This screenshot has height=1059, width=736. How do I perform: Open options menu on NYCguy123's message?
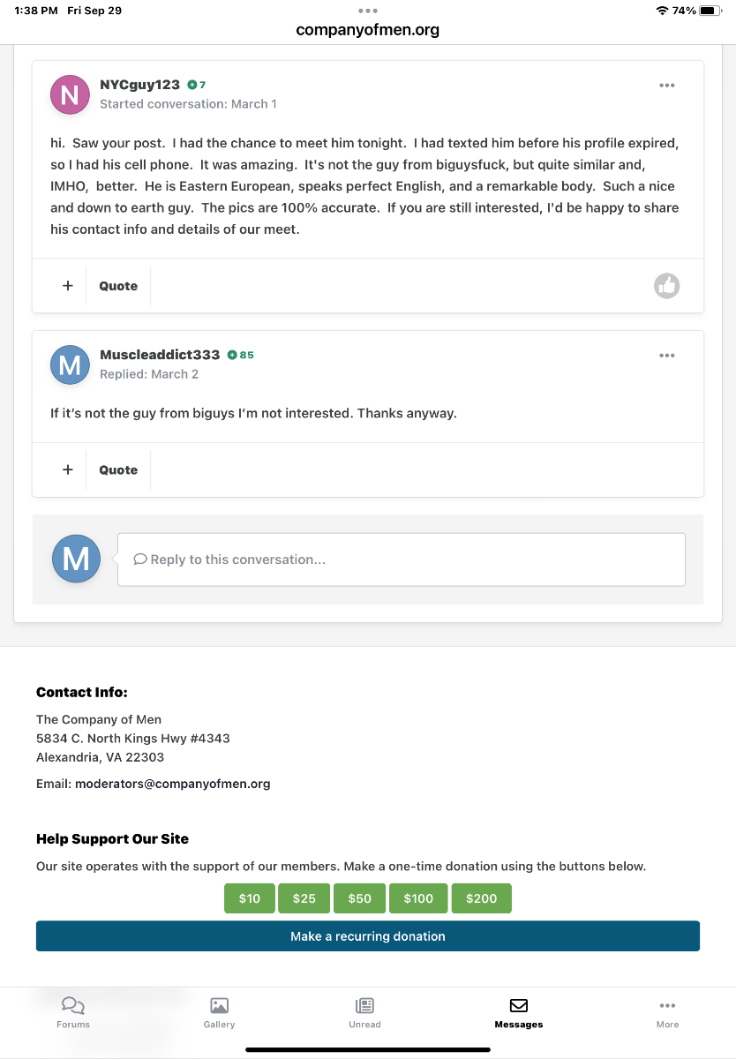click(x=667, y=86)
